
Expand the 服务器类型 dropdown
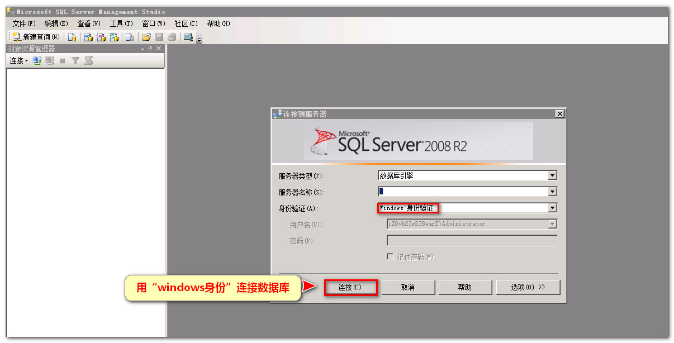553,175
